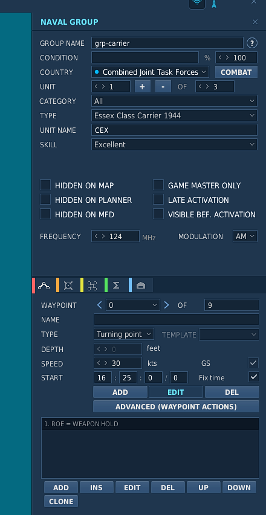Open the Modulation AM dropdown
The width and height of the screenshot is (266, 515).
pos(245,236)
